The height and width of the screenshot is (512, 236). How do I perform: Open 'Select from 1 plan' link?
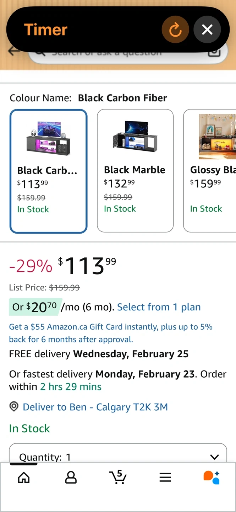(x=159, y=307)
